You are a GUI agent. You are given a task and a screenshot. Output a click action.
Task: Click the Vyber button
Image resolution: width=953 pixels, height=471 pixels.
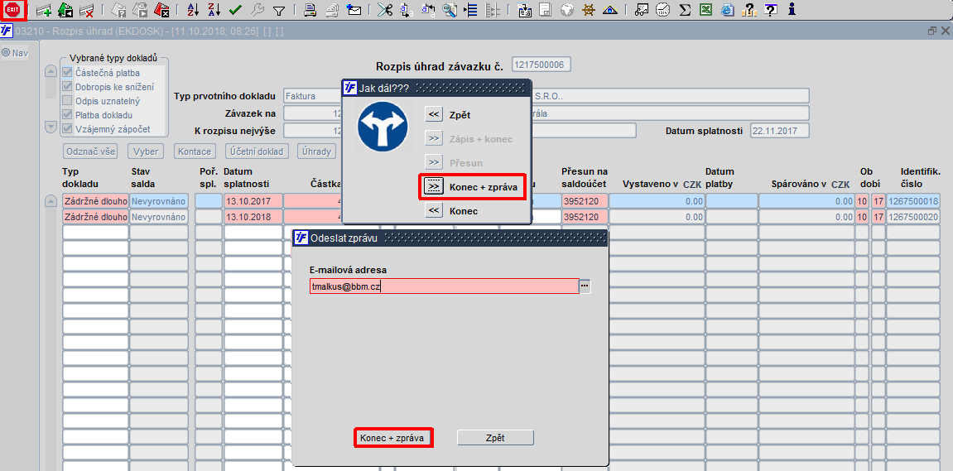tap(147, 151)
